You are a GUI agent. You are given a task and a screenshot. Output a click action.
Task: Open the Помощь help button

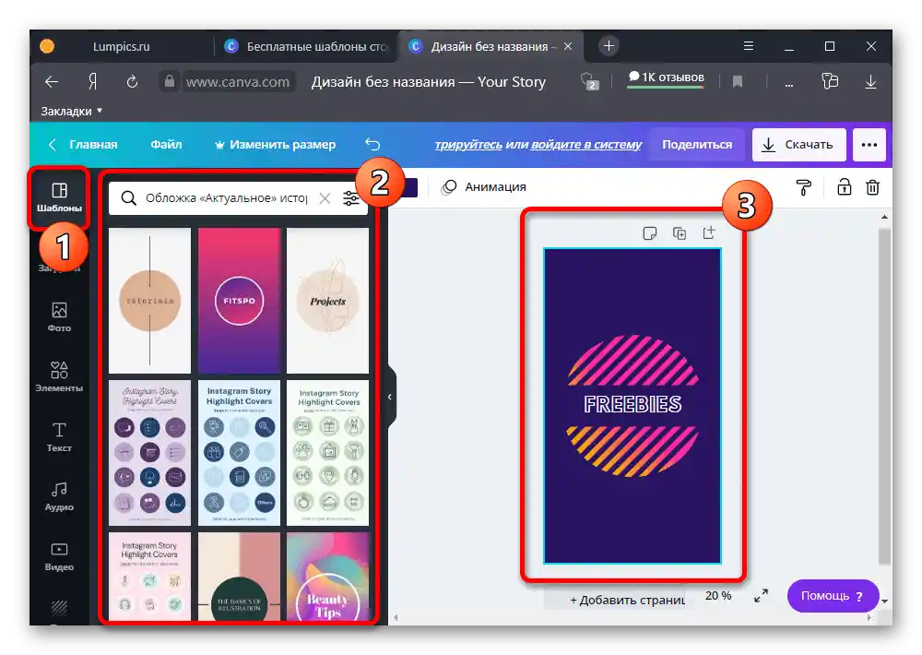click(x=833, y=596)
